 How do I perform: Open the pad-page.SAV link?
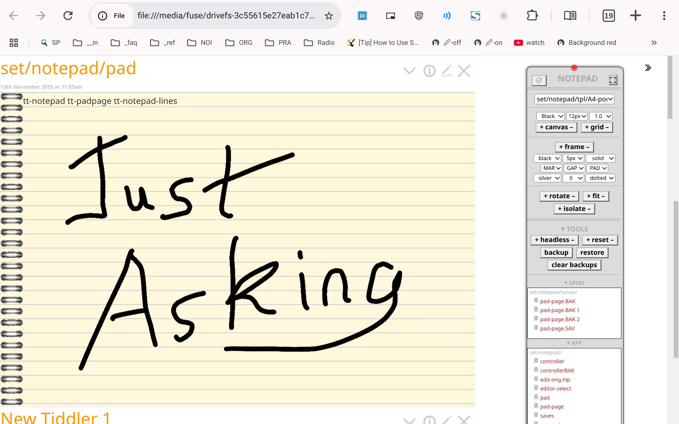557,329
